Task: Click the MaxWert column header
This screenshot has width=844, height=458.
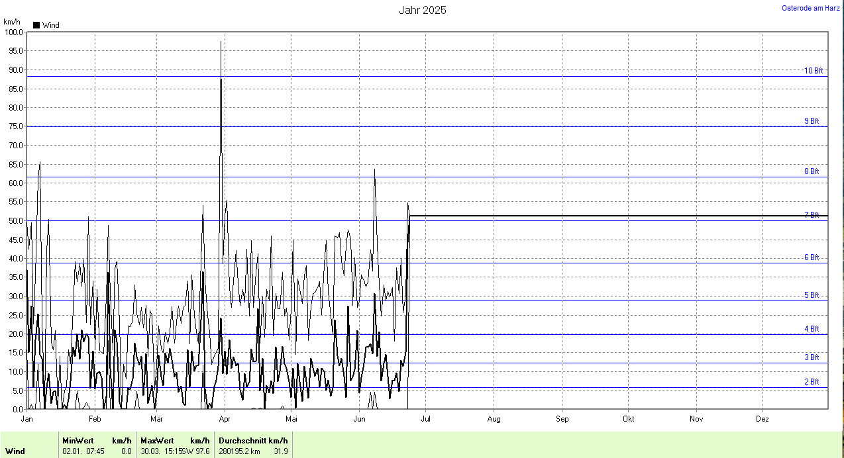Action: coord(157,441)
